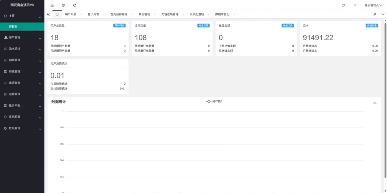Expand the 系统配置 sidebar menu
Screen dimensions: 387x193
[x=22, y=117]
